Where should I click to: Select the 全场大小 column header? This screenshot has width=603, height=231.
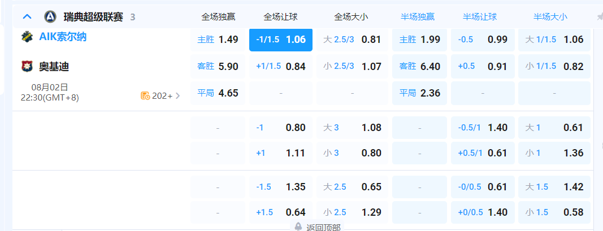click(352, 17)
